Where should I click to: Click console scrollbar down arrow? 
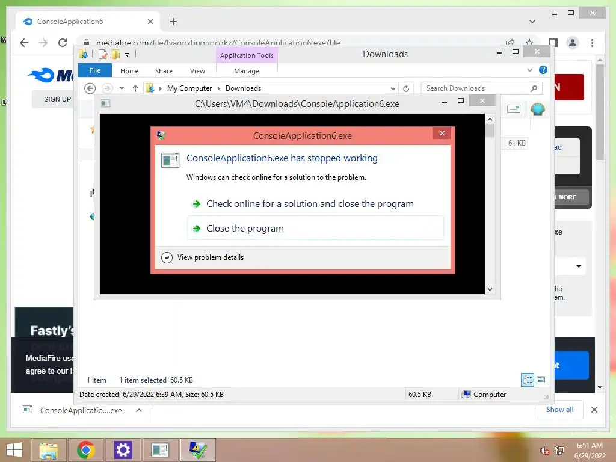[490, 289]
